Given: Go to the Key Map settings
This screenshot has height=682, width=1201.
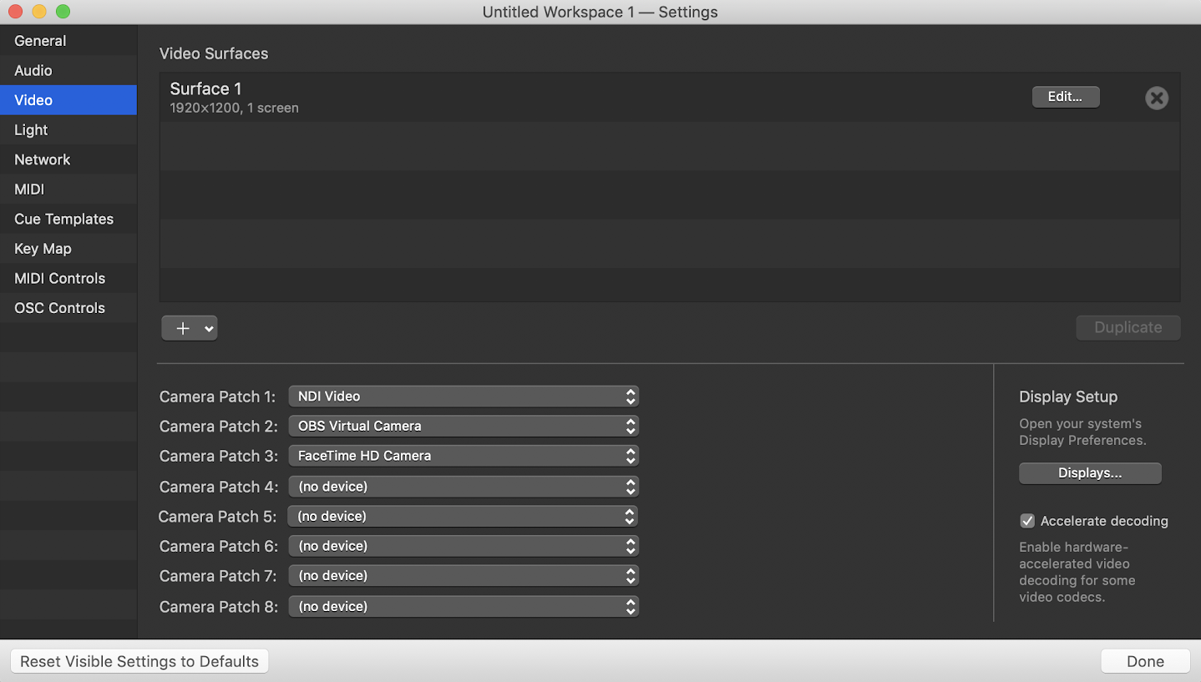Looking at the screenshot, I should (43, 249).
